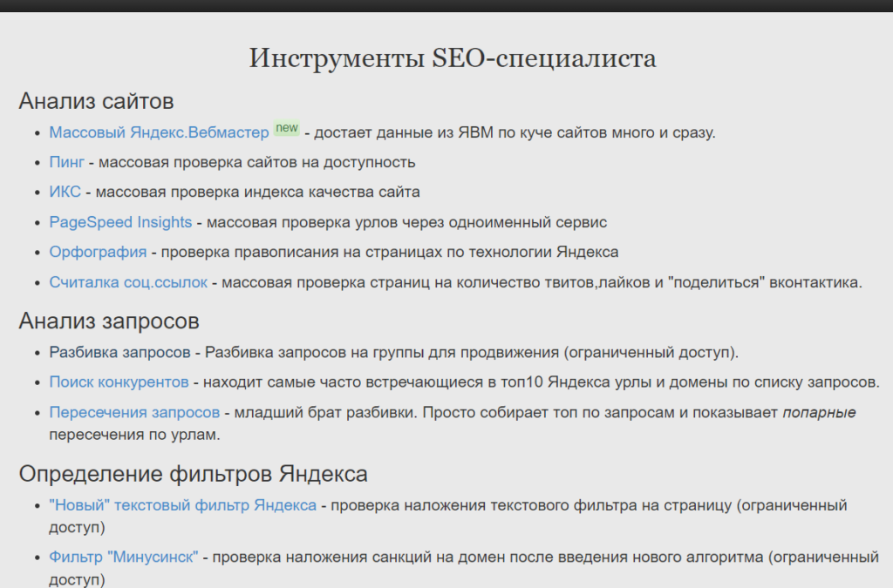Click the Анализ сайтов section heading
Image resolution: width=893 pixels, height=588 pixels.
pos(96,100)
